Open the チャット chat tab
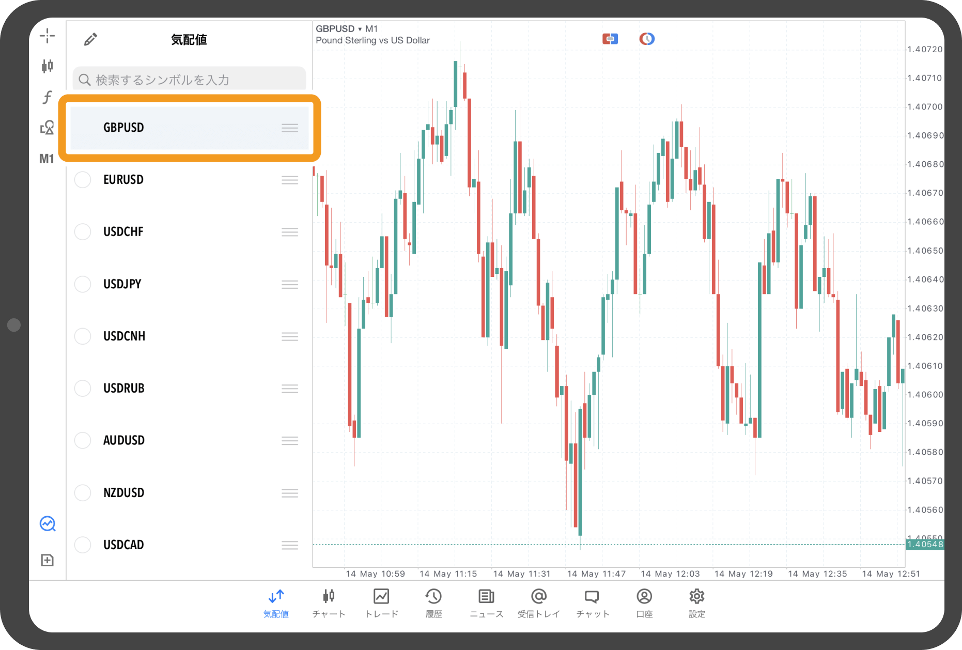 click(x=592, y=603)
